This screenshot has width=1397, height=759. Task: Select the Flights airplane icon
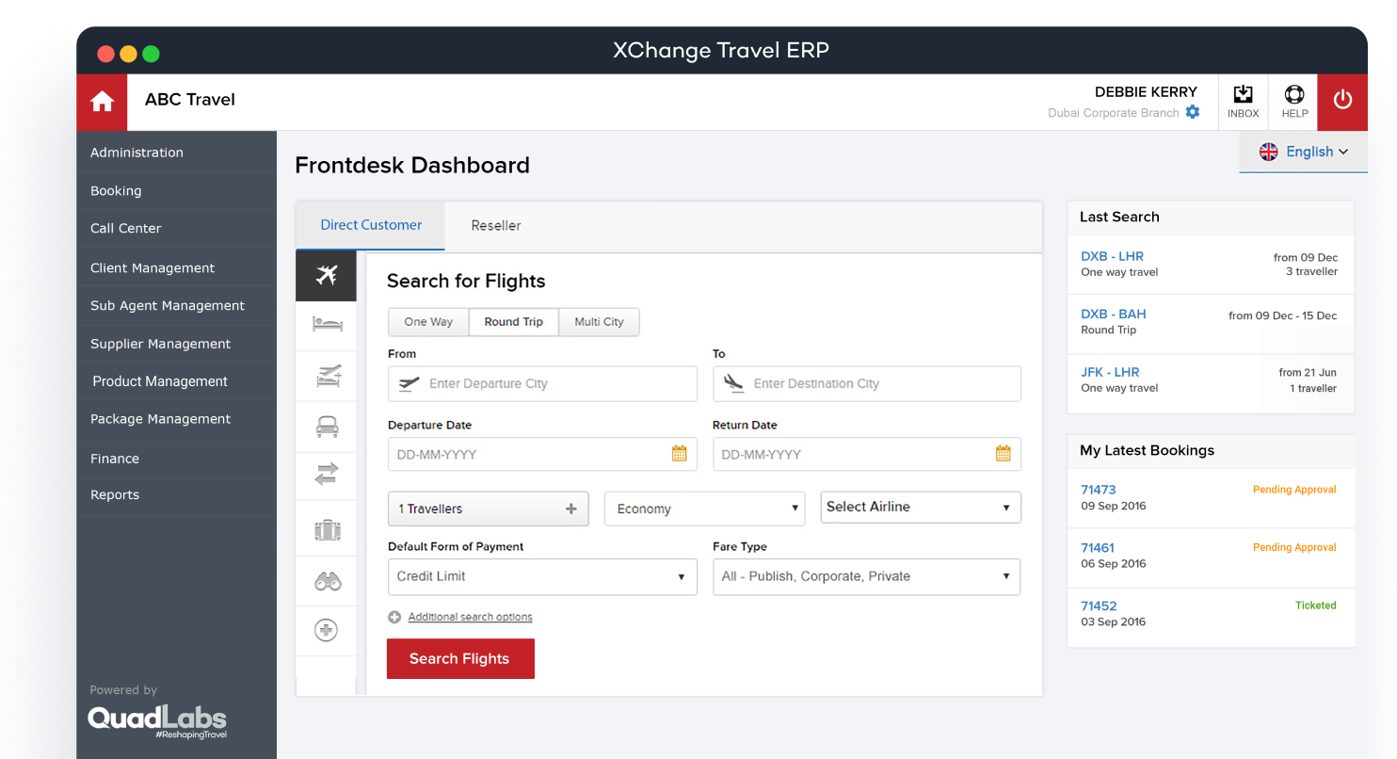click(x=326, y=275)
